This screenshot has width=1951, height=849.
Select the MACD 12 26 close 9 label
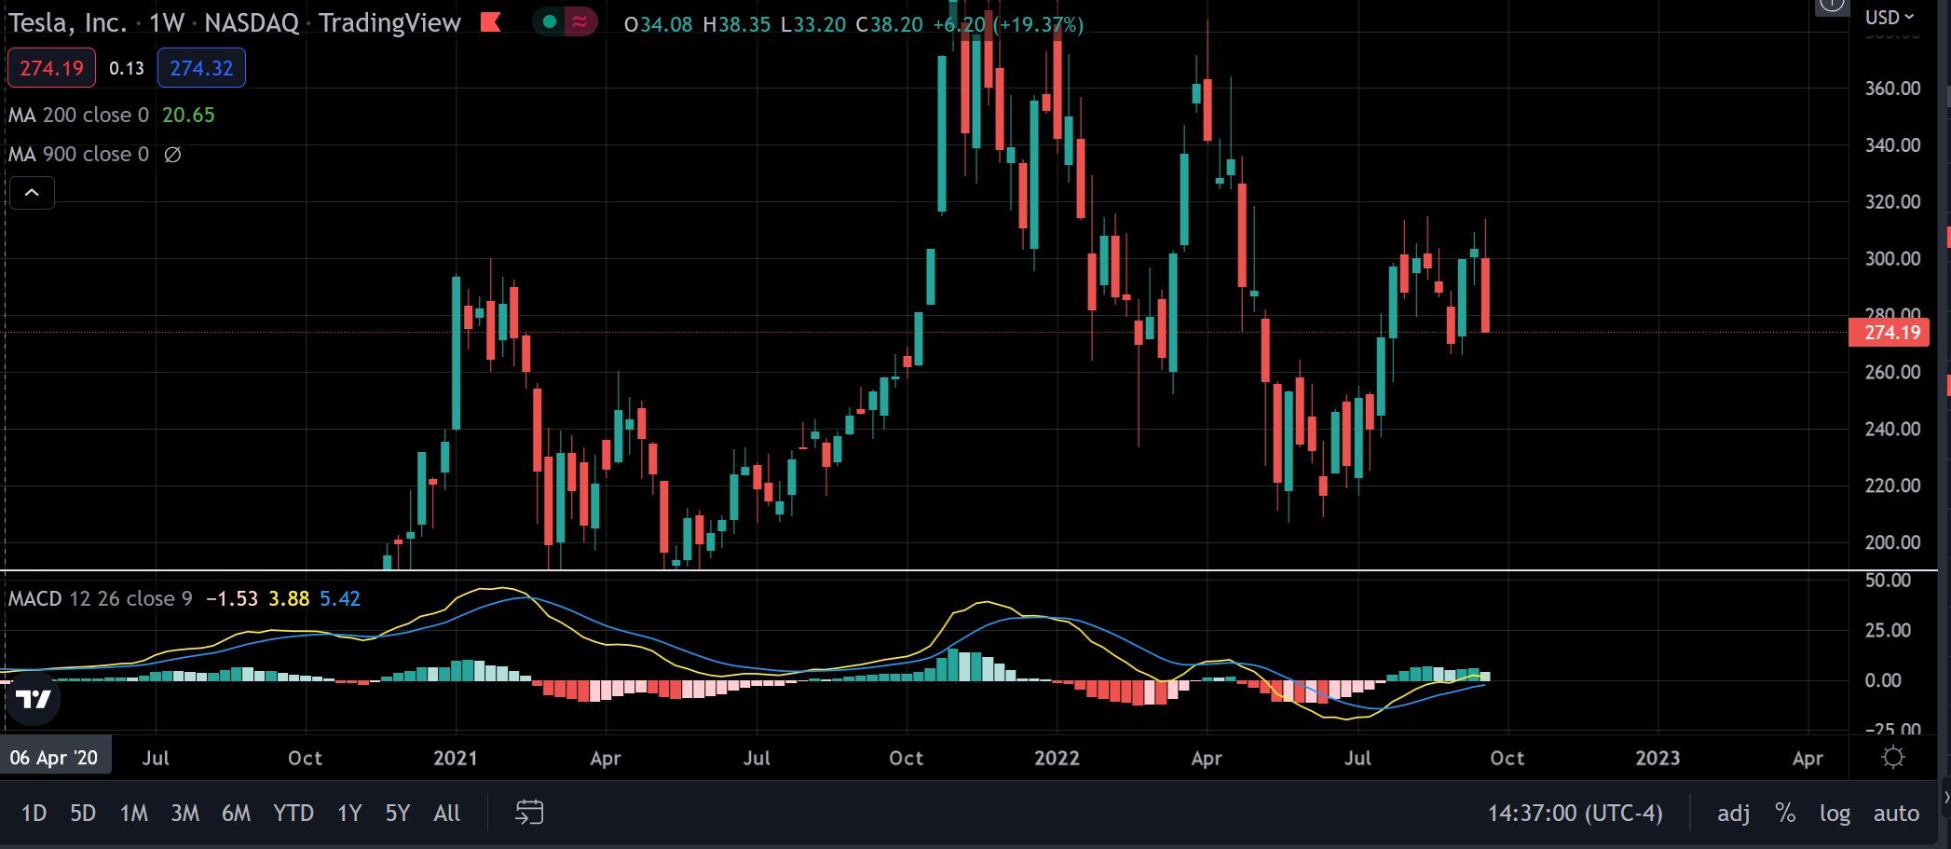100,598
